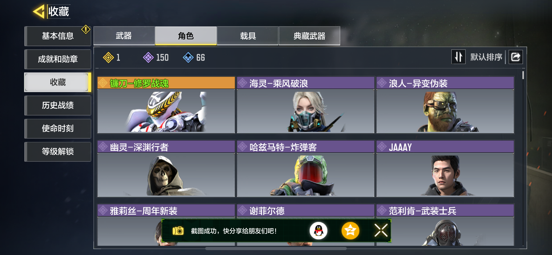This screenshot has height=255, width=552.
Task: Toggle the sort order arrows icon
Action: tap(458, 57)
